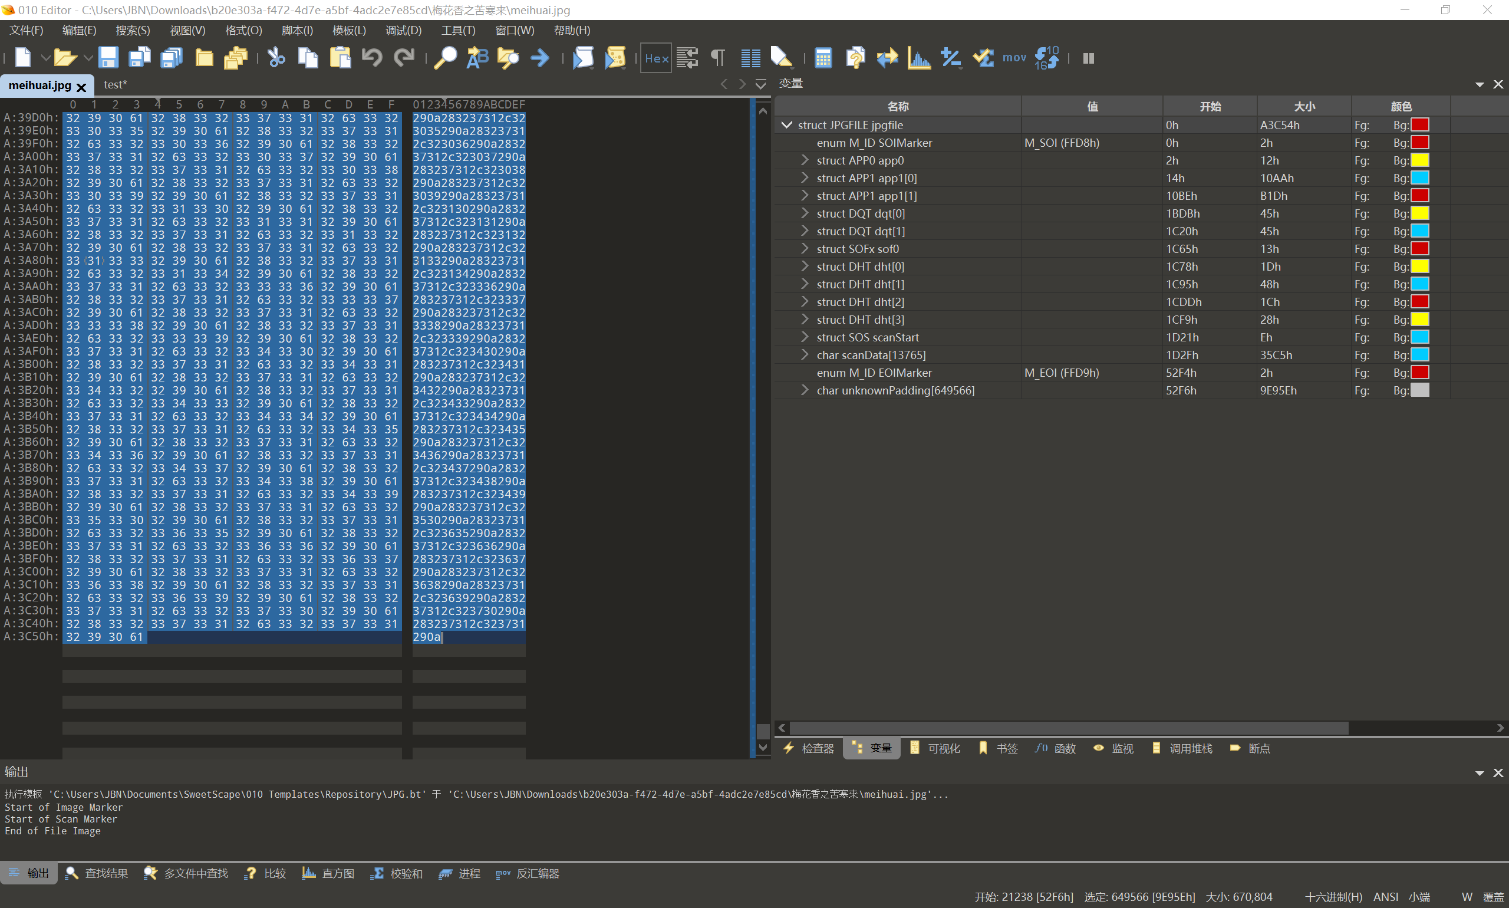Click gray Bg swatch of unknownPadding row

point(1419,390)
